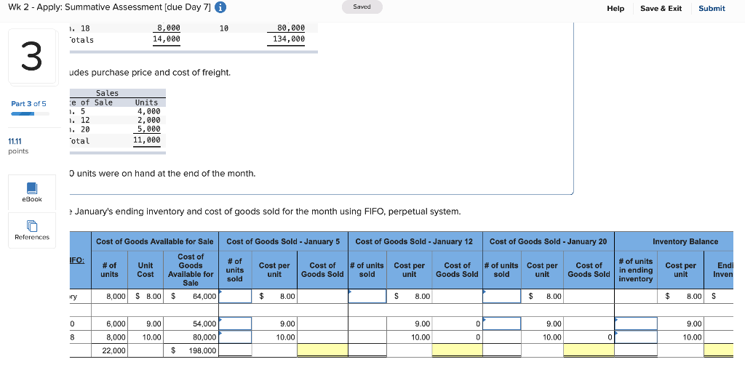Click the 134,000 purchases total
745x386 pixels.
point(288,39)
